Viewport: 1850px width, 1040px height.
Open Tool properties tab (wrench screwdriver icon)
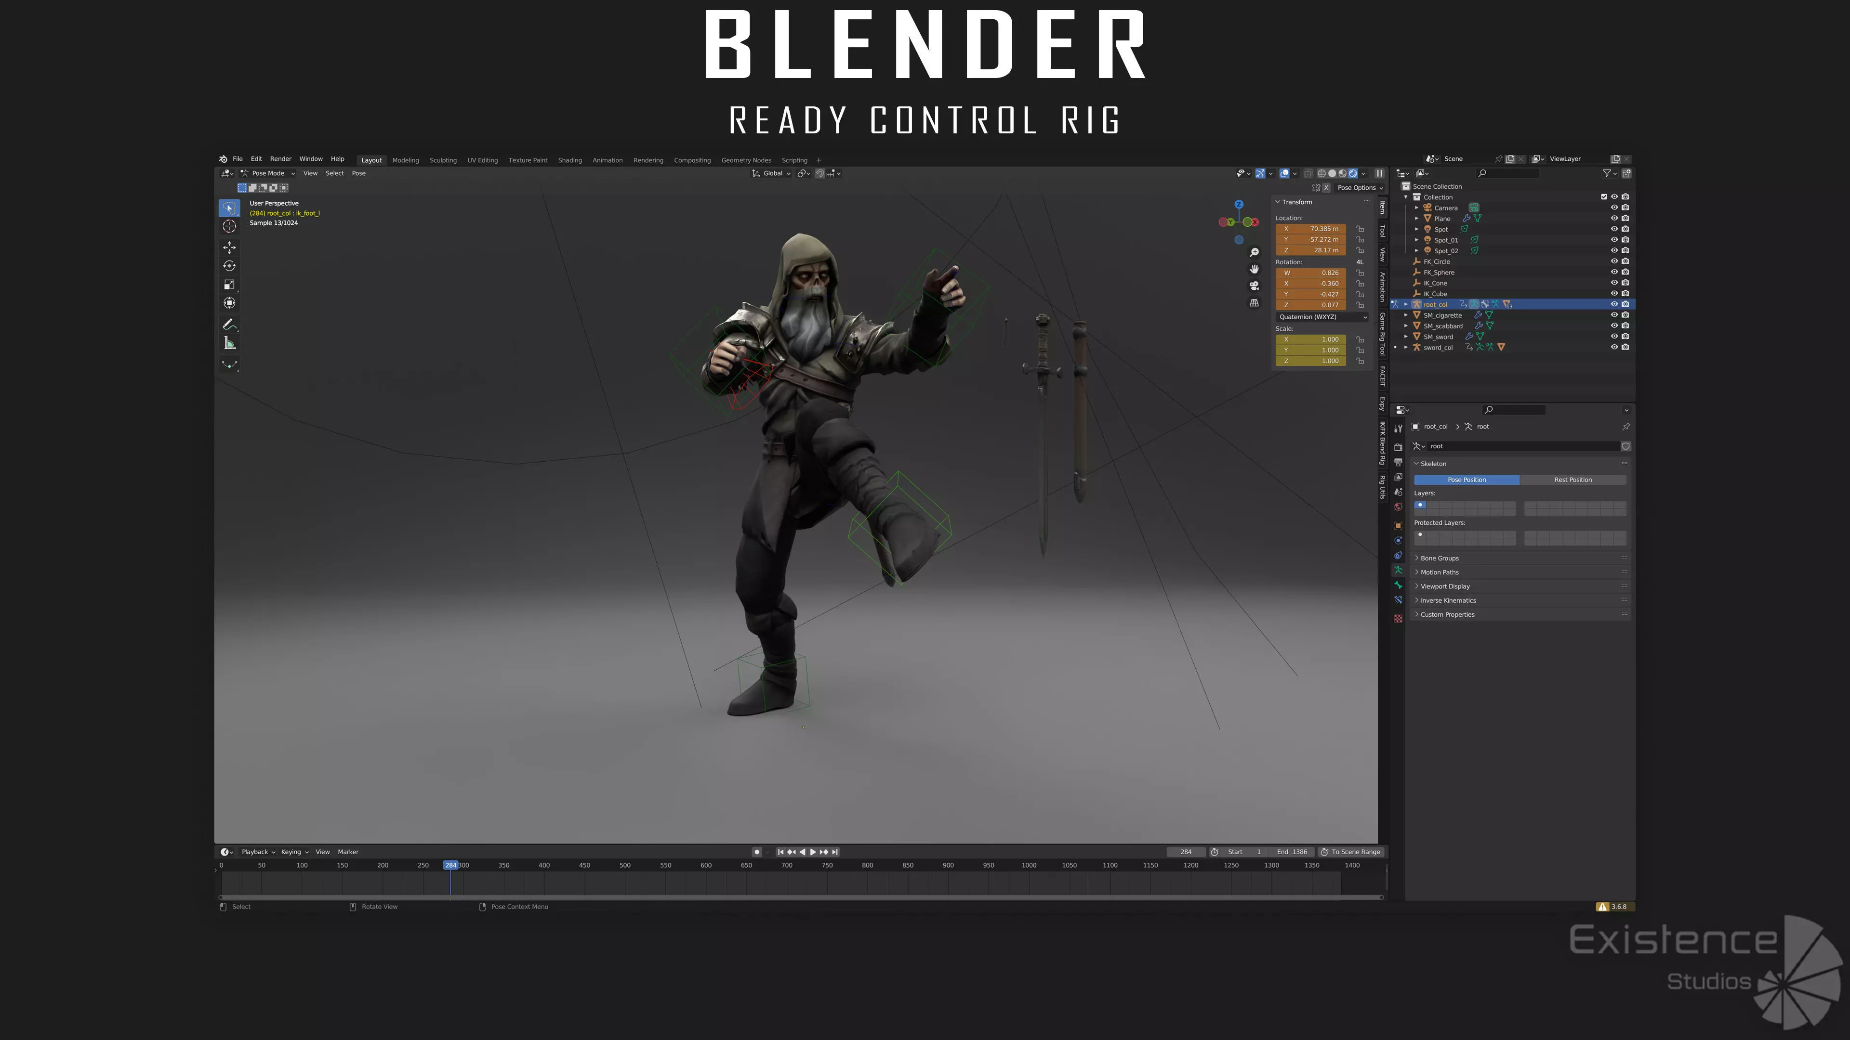point(1398,429)
